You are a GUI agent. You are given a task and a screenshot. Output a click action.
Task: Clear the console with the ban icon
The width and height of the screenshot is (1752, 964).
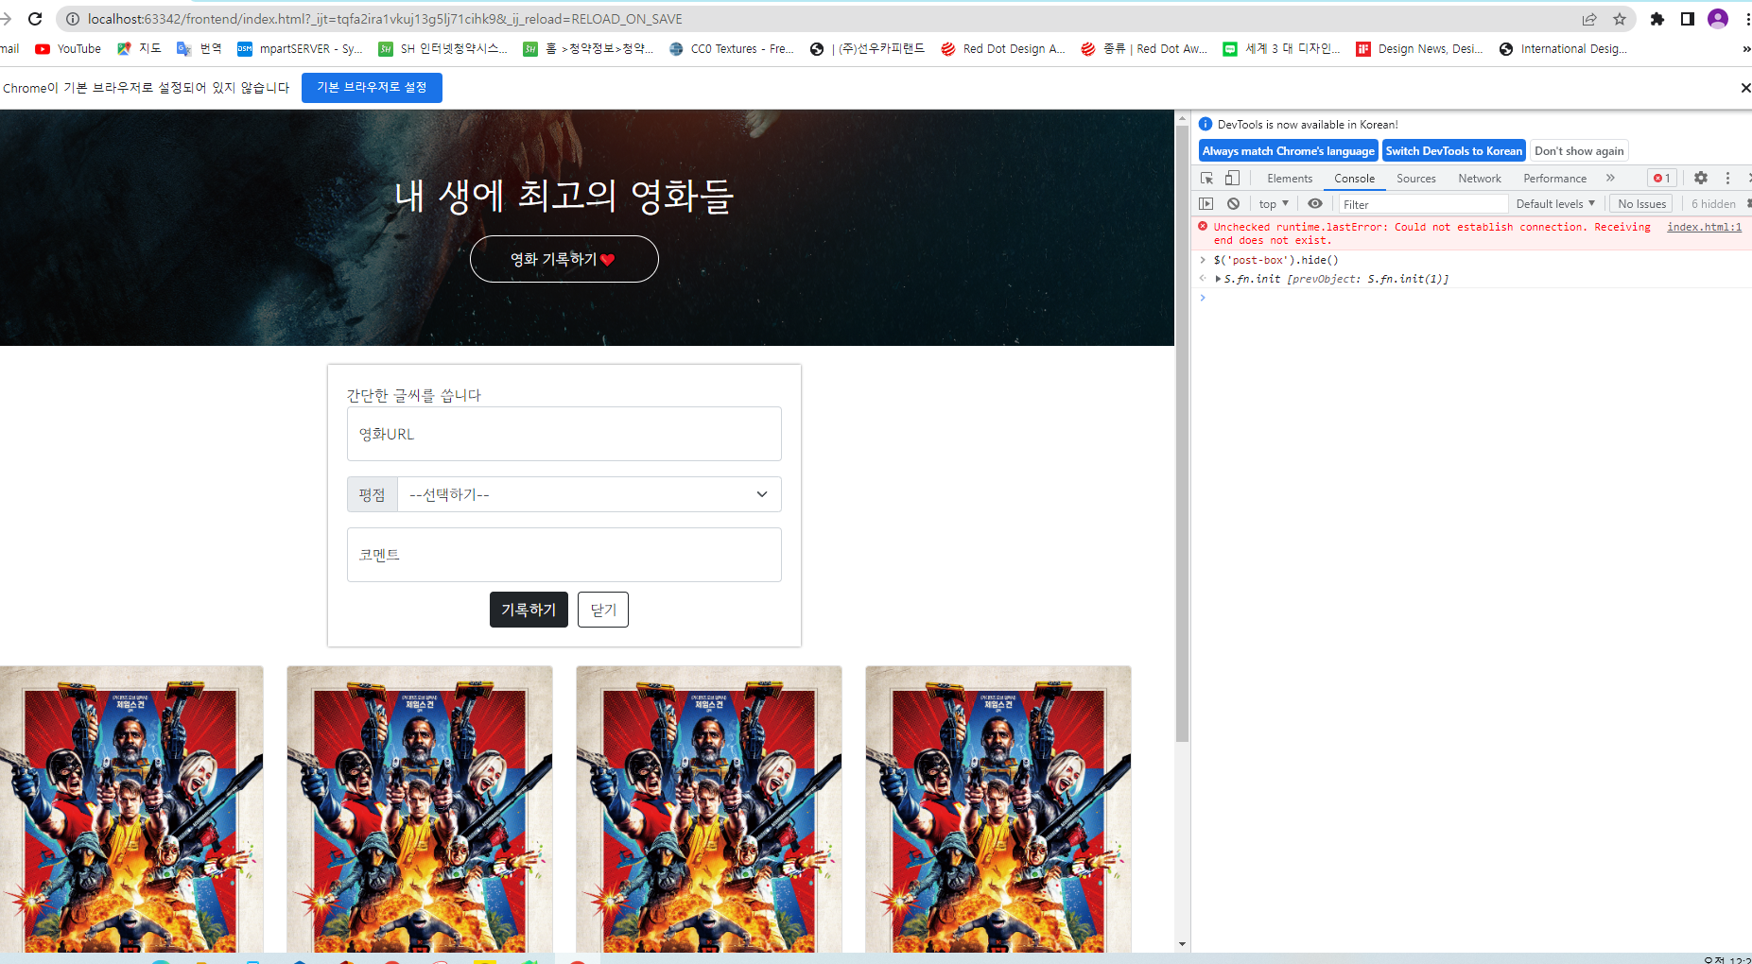pyautogui.click(x=1233, y=203)
